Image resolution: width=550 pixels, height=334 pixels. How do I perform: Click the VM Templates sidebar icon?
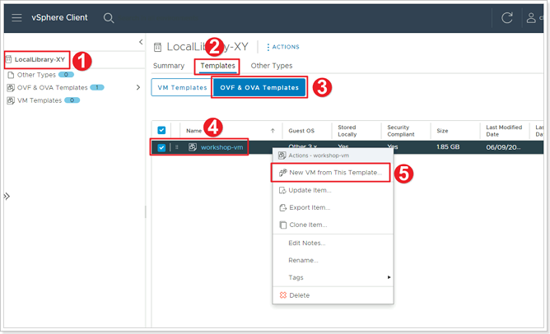pyautogui.click(x=11, y=100)
